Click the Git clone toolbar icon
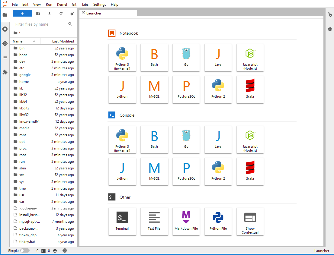334x255 pixels. click(72, 14)
